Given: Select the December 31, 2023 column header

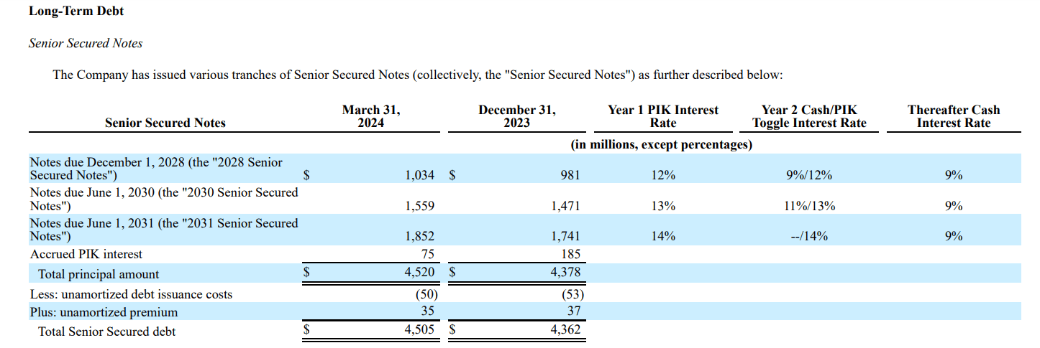Looking at the screenshot, I should pos(516,116).
